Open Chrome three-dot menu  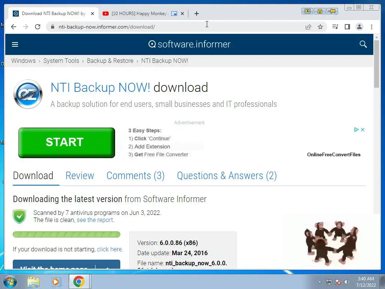pyautogui.click(x=371, y=27)
